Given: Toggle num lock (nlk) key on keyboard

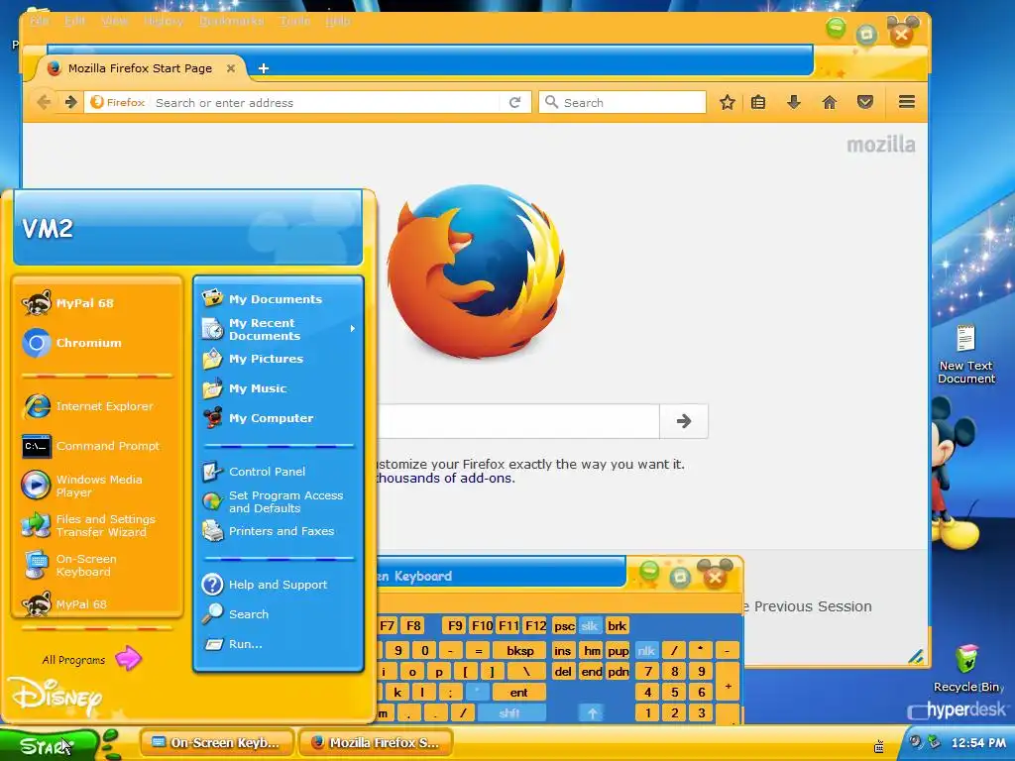Looking at the screenshot, I should [646, 651].
